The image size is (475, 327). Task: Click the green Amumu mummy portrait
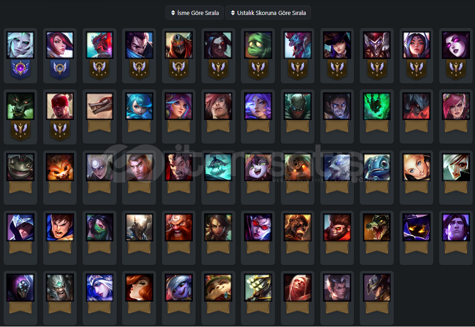(x=258, y=45)
